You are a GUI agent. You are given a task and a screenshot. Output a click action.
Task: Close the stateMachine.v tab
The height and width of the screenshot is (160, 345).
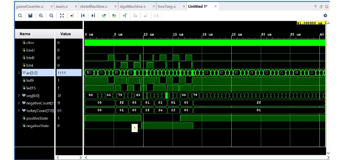coord(116,6)
